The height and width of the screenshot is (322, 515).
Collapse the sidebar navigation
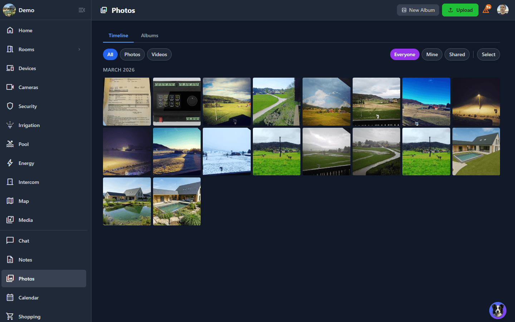82,10
